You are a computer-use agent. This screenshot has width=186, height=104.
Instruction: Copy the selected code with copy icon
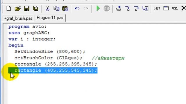tap(56, 8)
